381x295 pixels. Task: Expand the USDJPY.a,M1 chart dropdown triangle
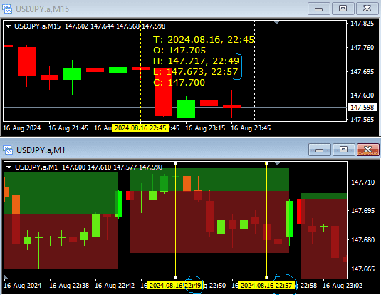[x=9, y=167]
